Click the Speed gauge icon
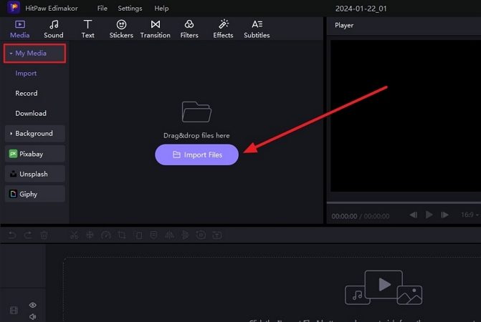 click(106, 235)
